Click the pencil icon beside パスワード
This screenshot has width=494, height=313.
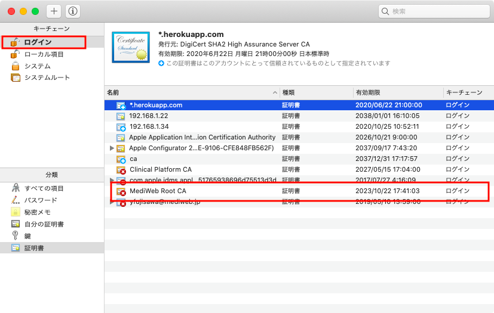click(x=15, y=200)
